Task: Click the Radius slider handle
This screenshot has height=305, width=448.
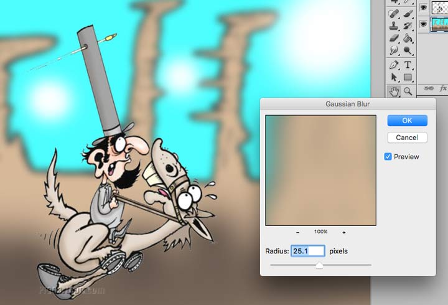Action: (x=319, y=266)
